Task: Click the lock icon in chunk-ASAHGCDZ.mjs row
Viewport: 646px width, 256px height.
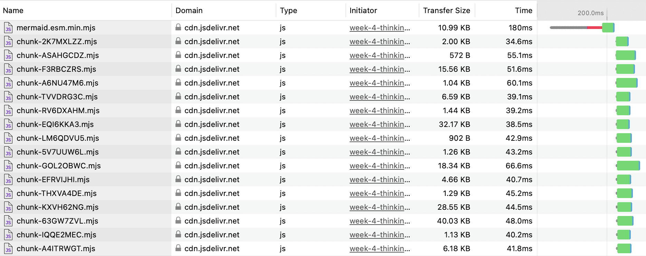Action: tap(178, 55)
